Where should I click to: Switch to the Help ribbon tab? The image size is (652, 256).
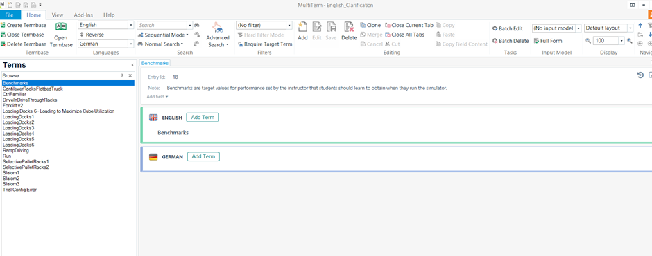109,15
